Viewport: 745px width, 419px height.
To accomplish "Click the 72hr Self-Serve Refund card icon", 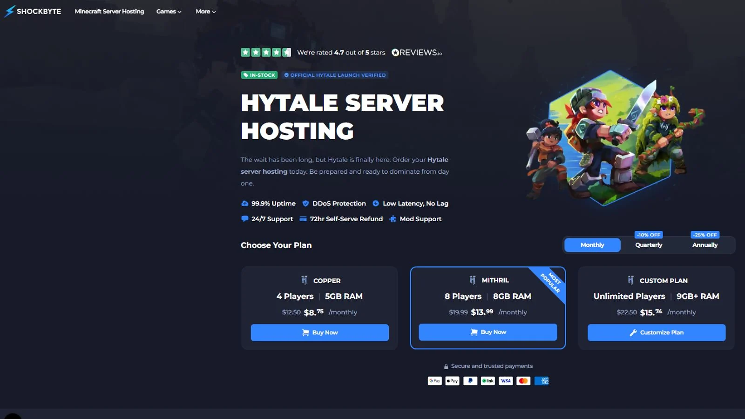I will click(x=303, y=219).
